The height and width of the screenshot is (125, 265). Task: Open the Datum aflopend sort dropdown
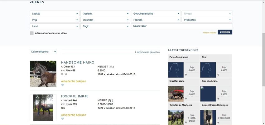tap(43, 52)
